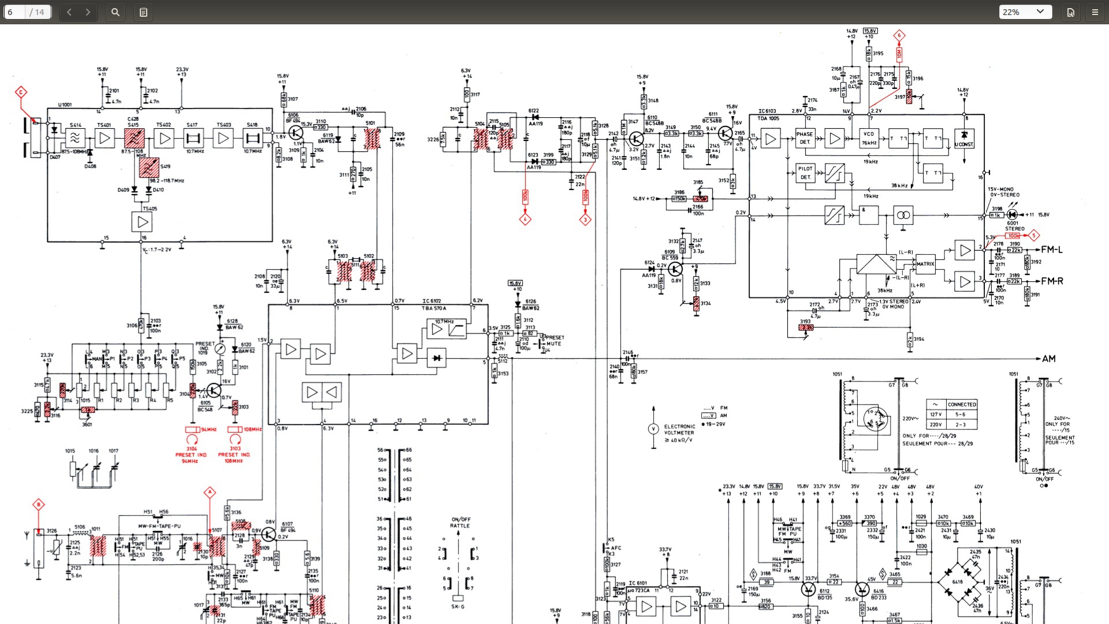Click the AM output label
Screen dimensions: 1109x624
point(1048,359)
